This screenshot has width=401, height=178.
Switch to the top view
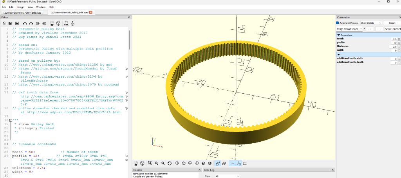coord(184,163)
